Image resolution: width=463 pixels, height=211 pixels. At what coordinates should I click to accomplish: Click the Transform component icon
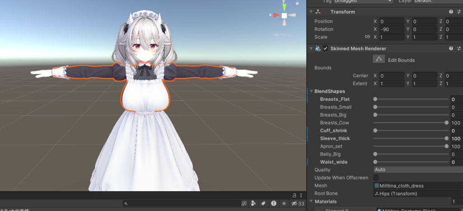click(x=318, y=12)
